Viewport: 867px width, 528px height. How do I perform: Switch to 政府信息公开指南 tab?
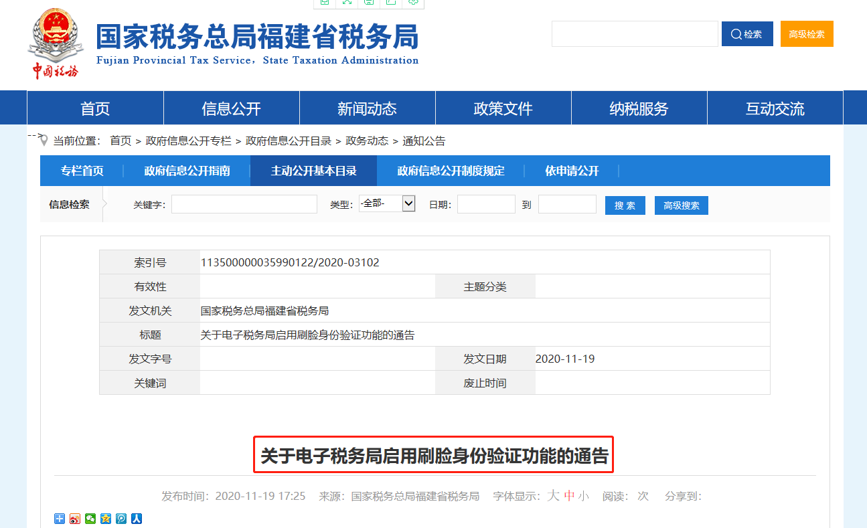[187, 171]
